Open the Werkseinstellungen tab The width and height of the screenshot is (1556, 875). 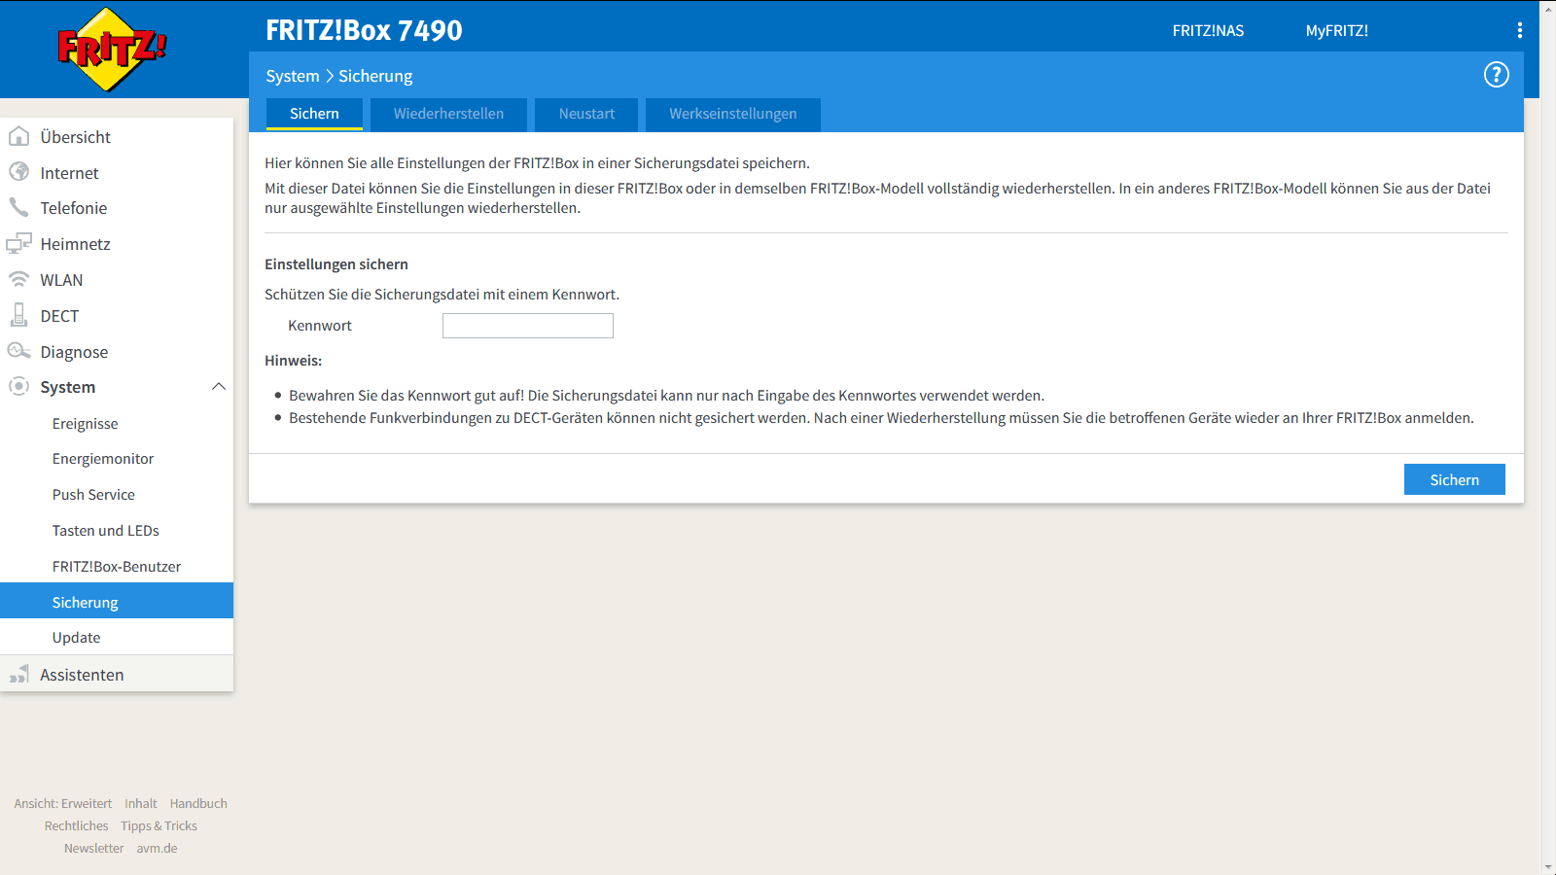click(732, 114)
